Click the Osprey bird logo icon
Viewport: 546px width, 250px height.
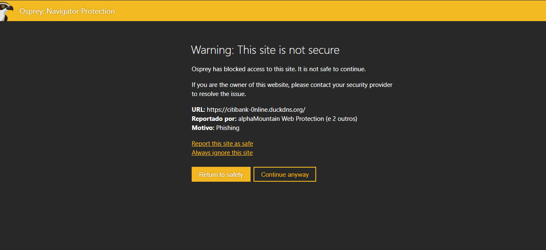coord(7,11)
